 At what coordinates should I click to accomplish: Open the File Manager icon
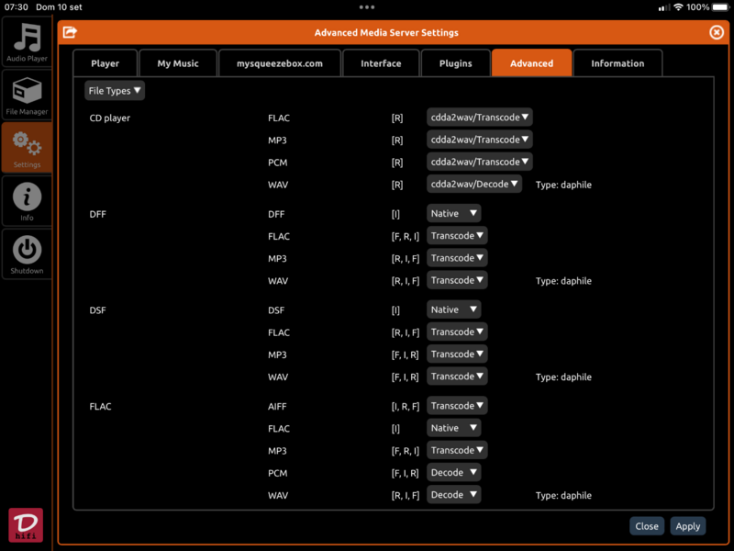(x=27, y=96)
